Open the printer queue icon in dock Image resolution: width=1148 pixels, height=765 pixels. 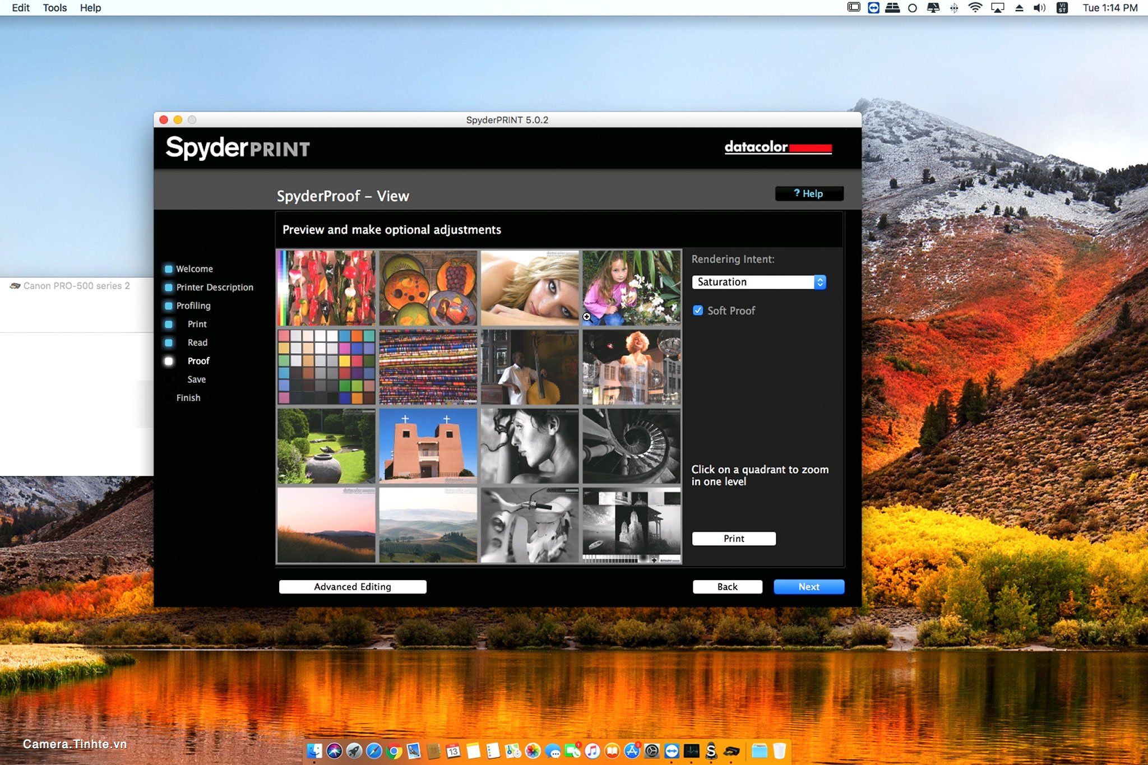click(732, 750)
